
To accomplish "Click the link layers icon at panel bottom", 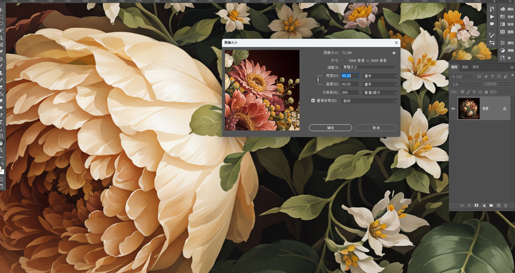I will click(462, 205).
